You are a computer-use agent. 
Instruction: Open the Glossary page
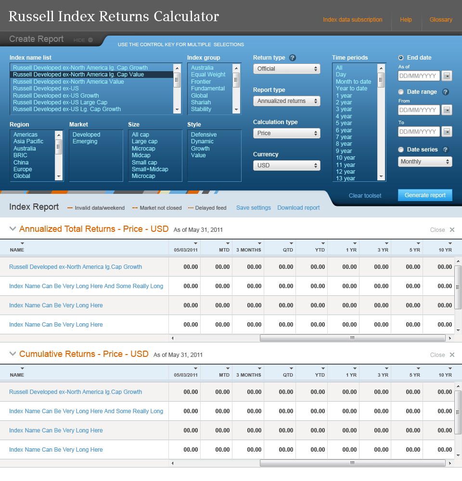tap(441, 20)
